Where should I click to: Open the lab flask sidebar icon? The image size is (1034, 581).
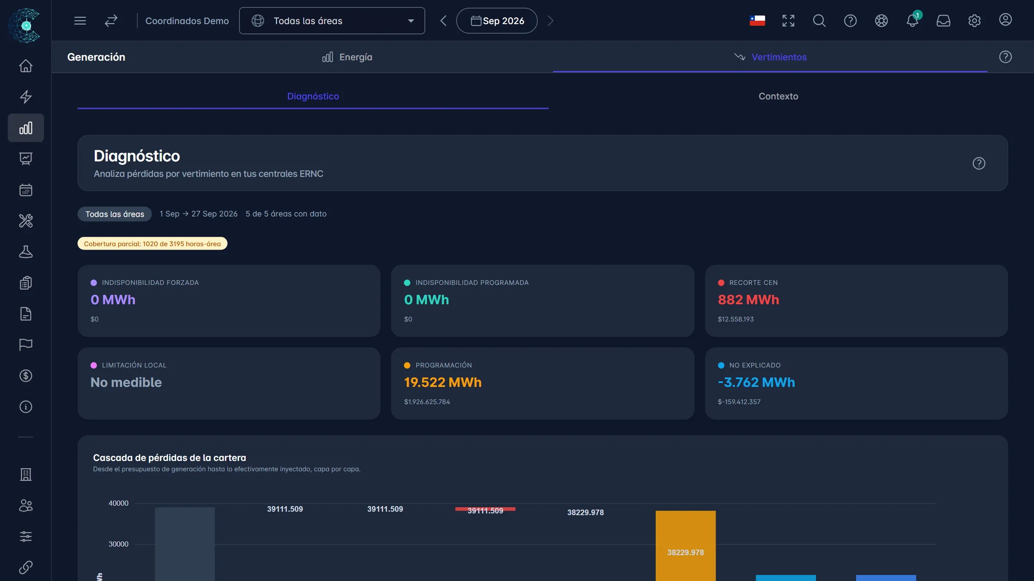(x=26, y=252)
